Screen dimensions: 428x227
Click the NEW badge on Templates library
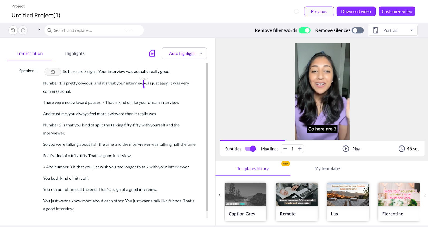pyautogui.click(x=286, y=164)
